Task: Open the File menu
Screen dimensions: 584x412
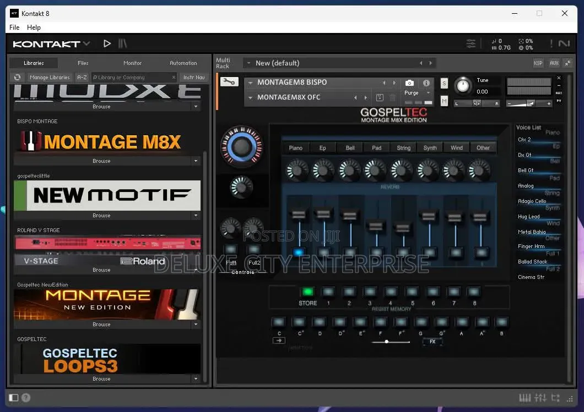Action: pos(14,28)
